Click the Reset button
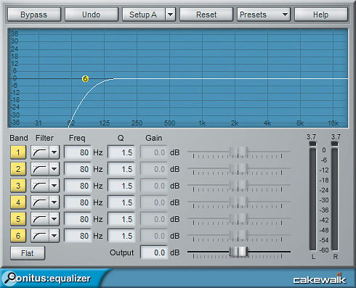Viewport: 356px width, 288px height. pyautogui.click(x=206, y=15)
